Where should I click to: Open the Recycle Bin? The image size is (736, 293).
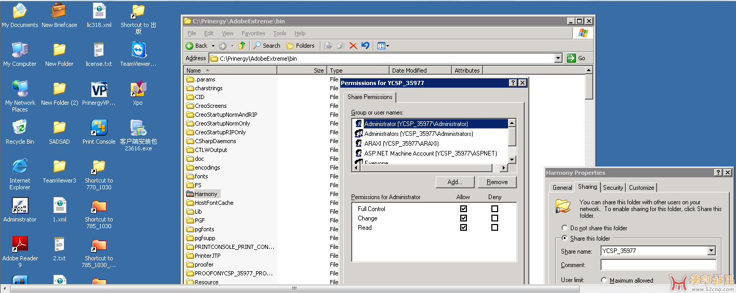pos(20,132)
